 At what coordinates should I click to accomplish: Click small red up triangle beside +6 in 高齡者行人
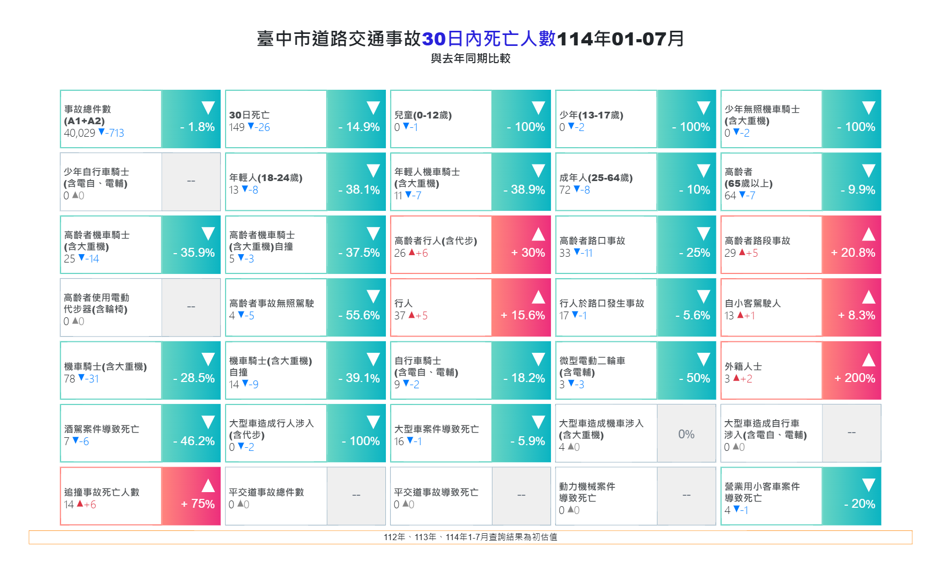point(412,253)
